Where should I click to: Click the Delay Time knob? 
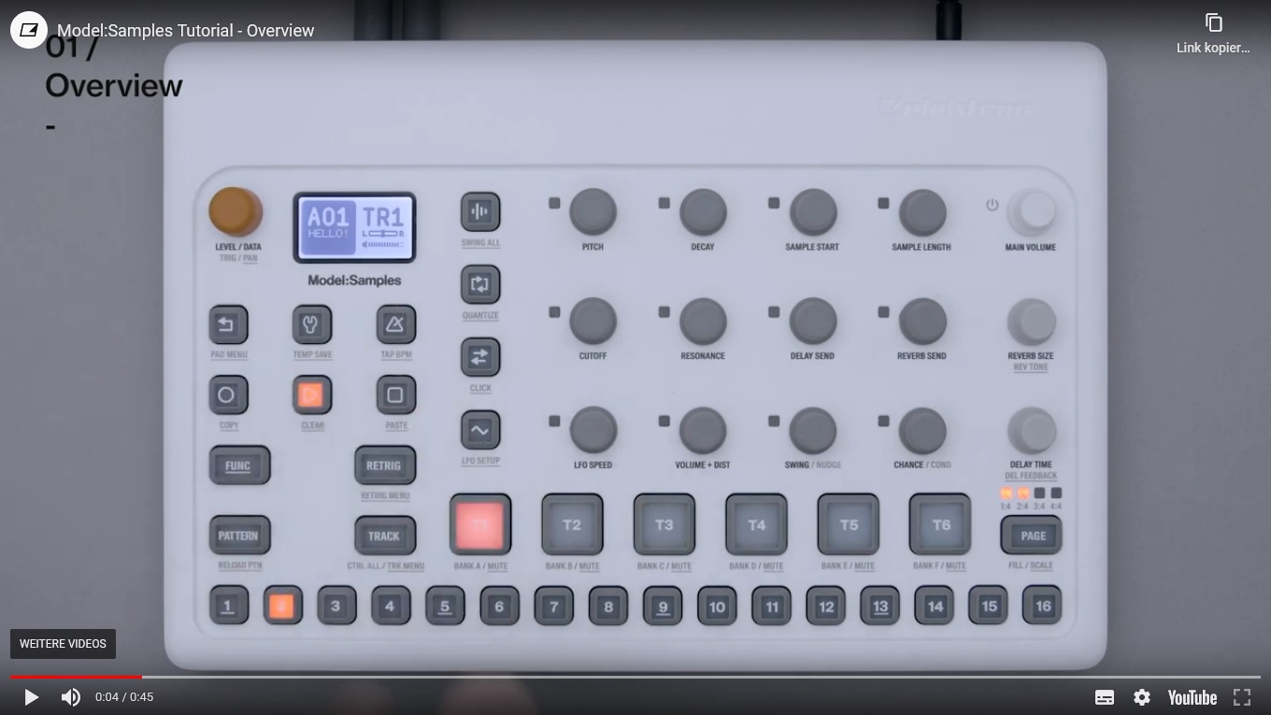(1032, 431)
